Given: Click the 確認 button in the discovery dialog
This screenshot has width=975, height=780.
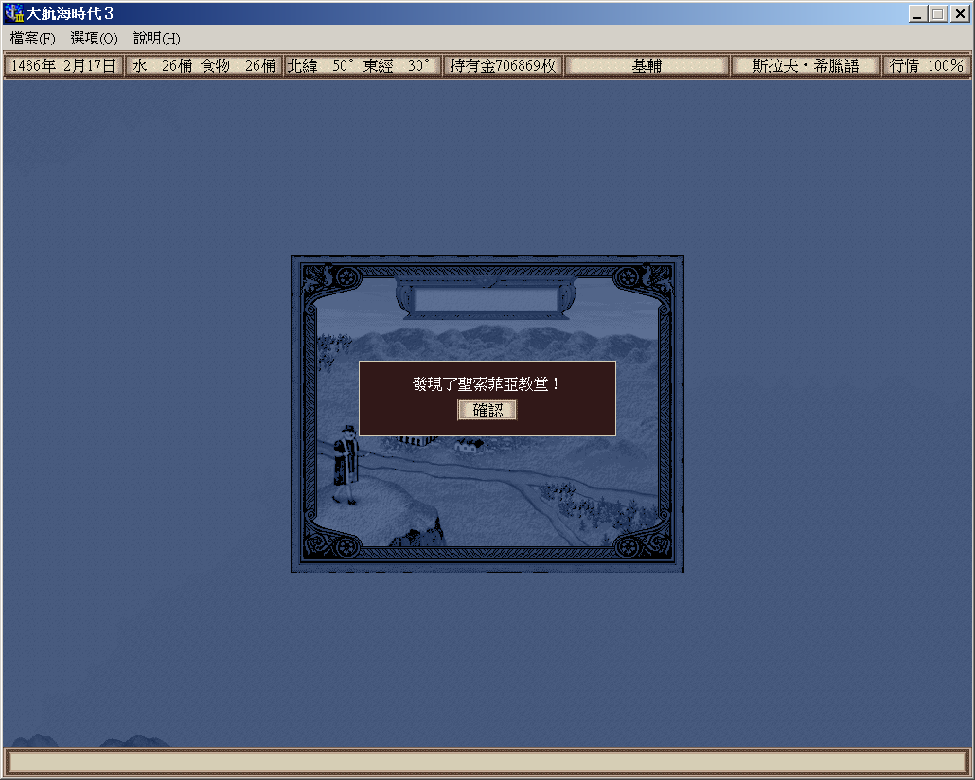Looking at the screenshot, I should [x=487, y=410].
